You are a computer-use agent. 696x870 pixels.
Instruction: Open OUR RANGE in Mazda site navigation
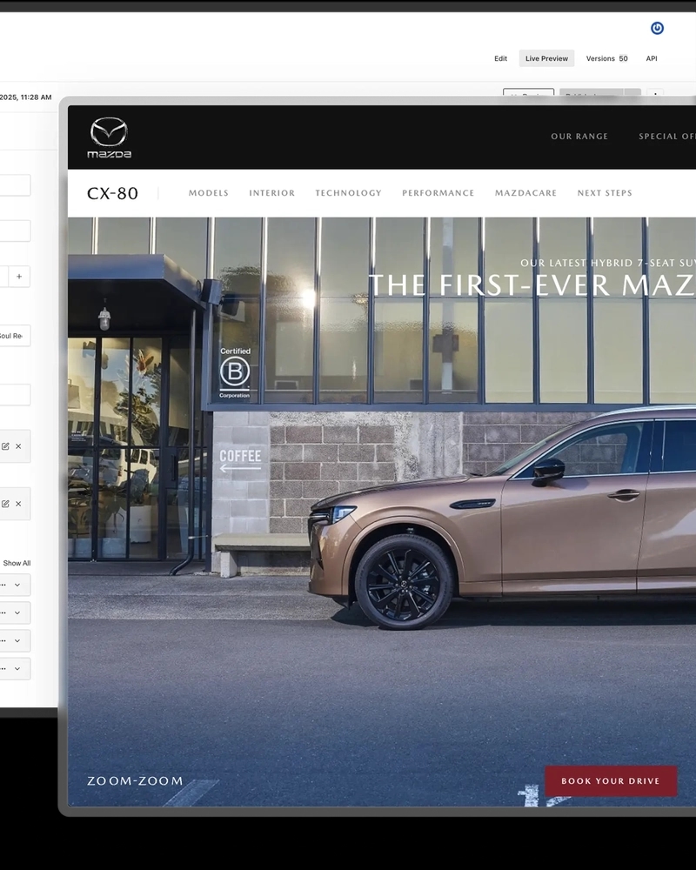click(x=579, y=137)
